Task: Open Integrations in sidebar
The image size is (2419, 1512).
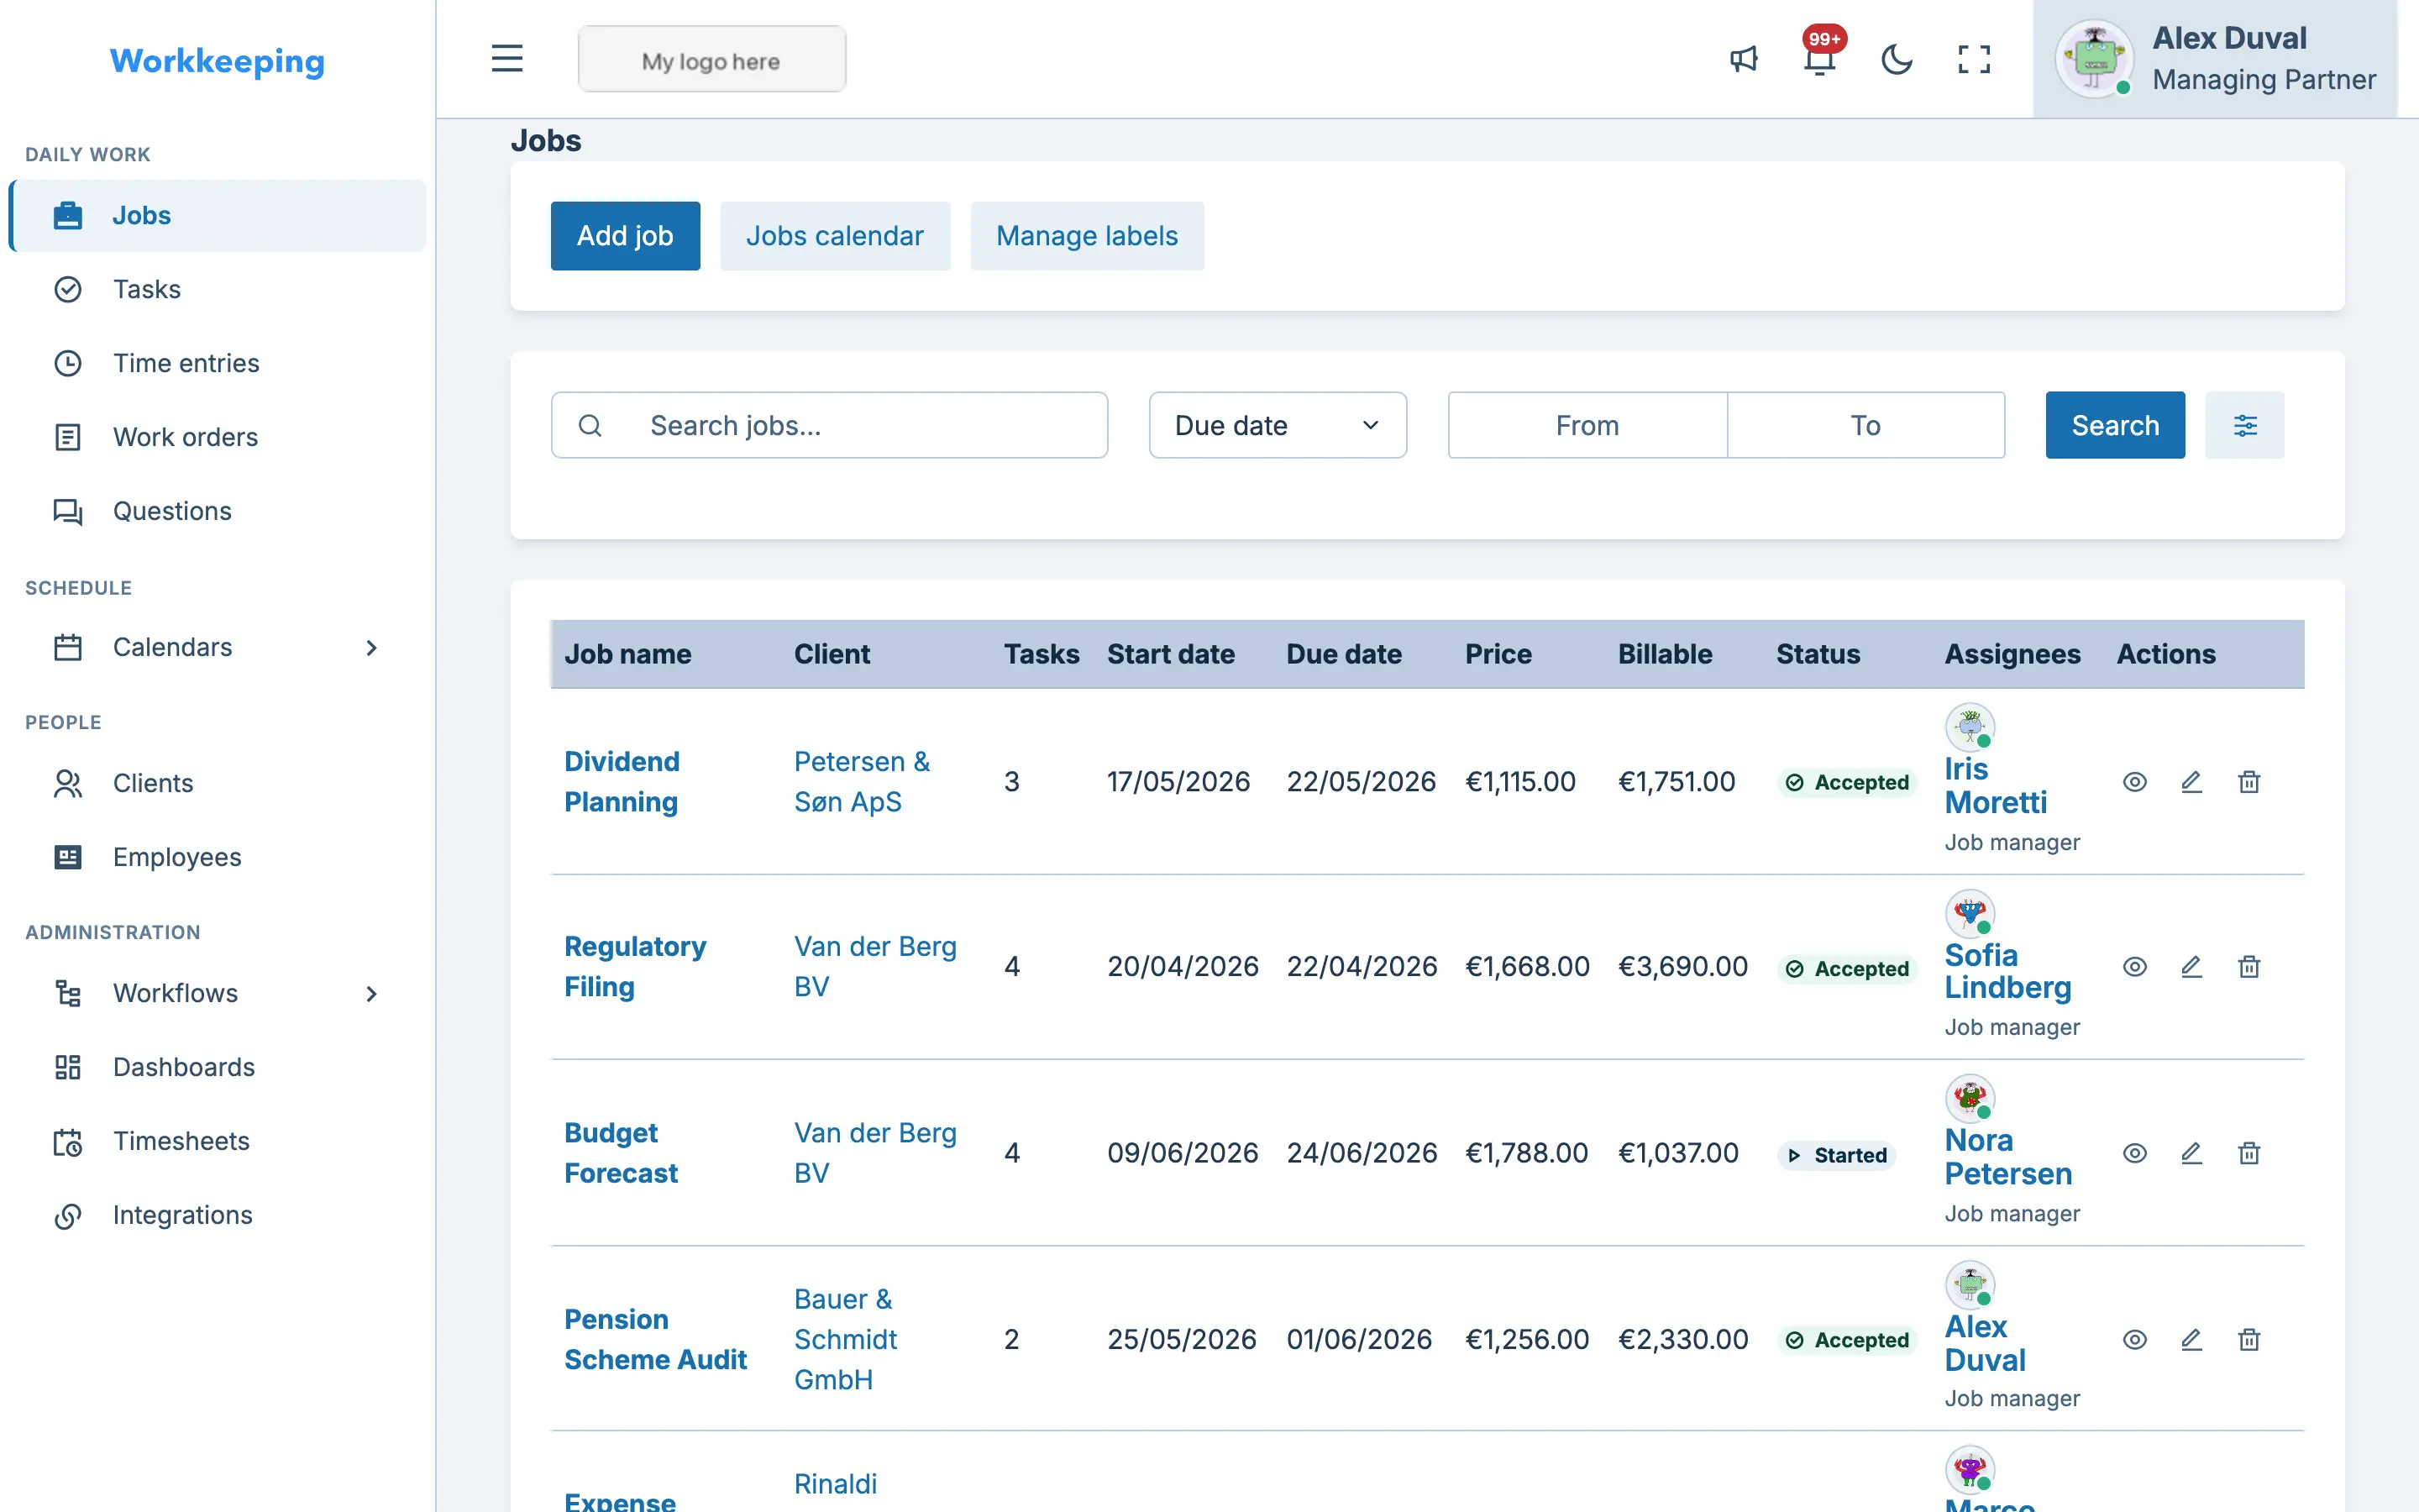Action: (217, 1215)
